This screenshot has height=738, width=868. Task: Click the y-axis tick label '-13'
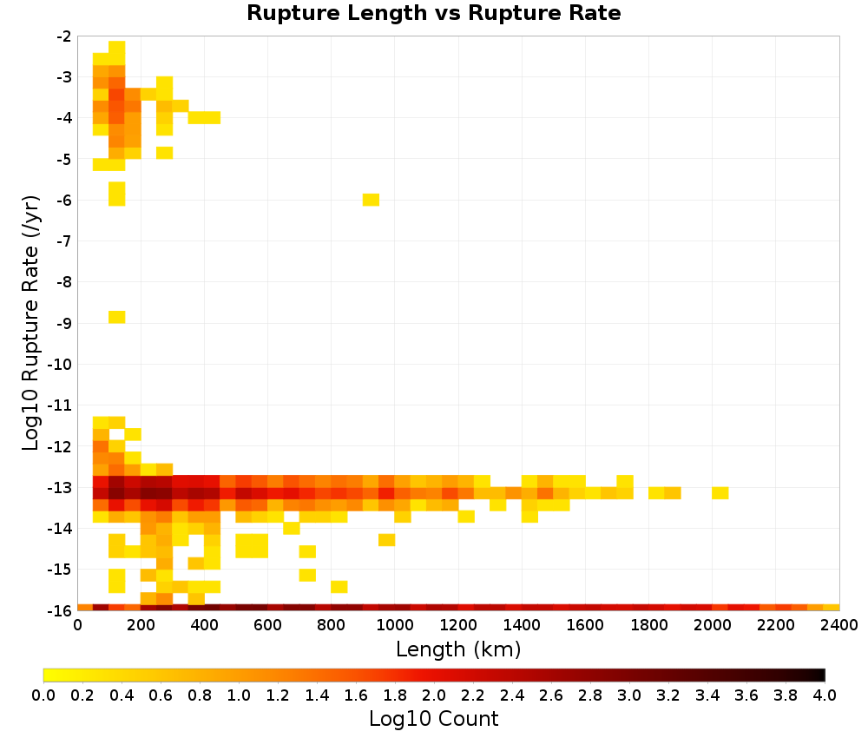click(x=60, y=488)
